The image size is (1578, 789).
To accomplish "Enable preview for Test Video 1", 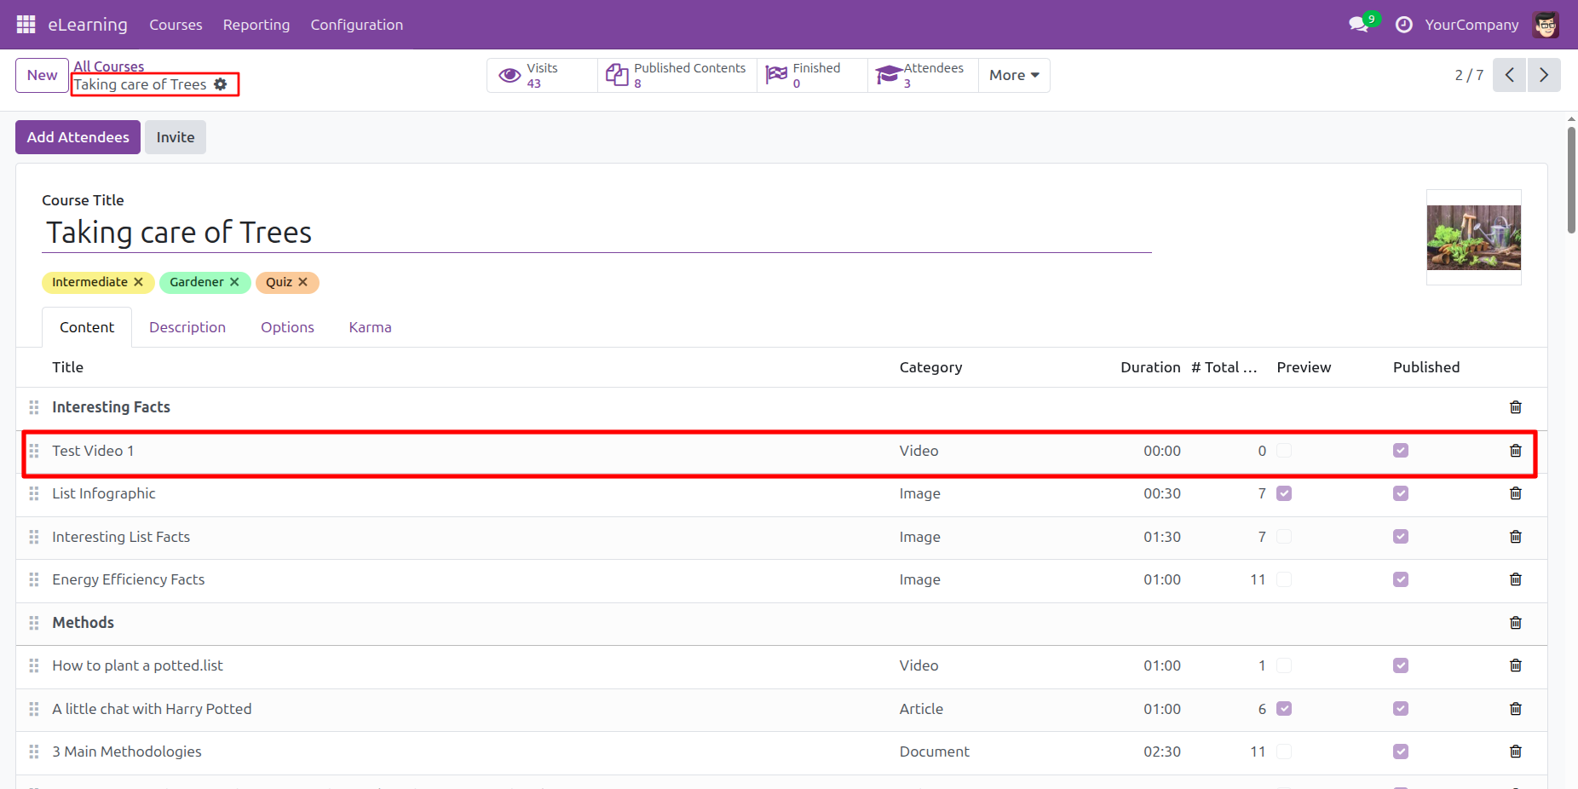I will point(1284,451).
